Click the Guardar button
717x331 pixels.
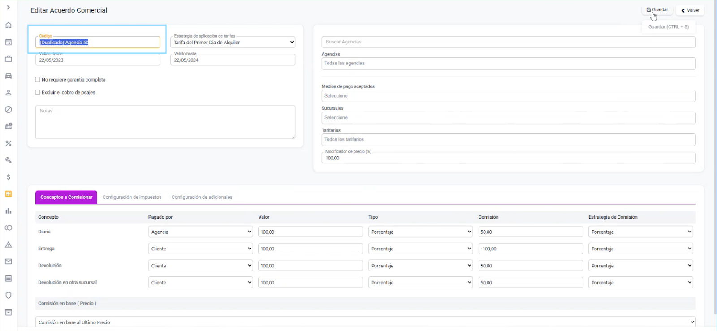(x=657, y=10)
